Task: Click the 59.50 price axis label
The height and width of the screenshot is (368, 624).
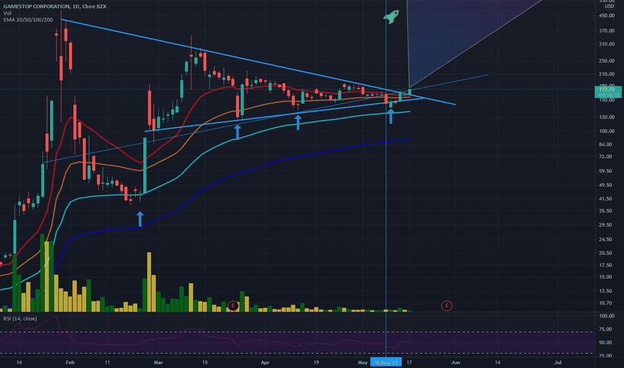Action: pos(607,171)
